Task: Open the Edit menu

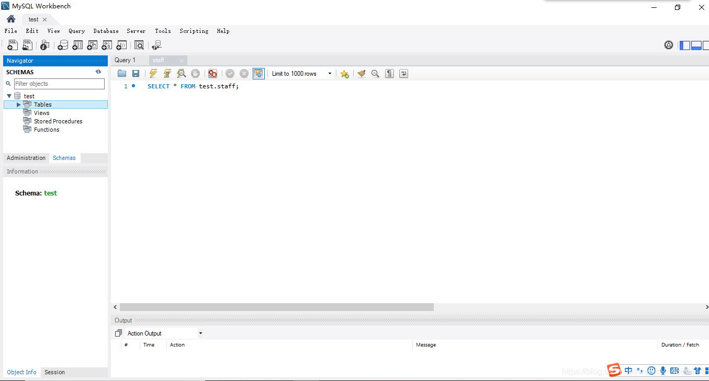Action: [x=32, y=31]
